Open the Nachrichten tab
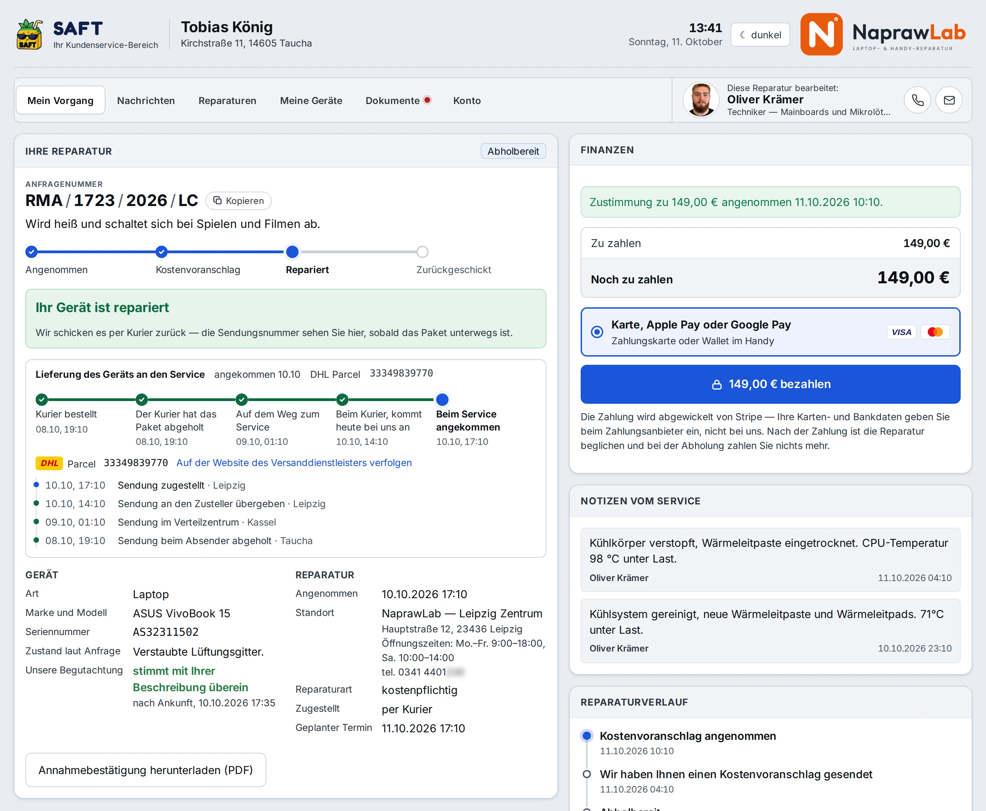986x811 pixels. pos(146,101)
